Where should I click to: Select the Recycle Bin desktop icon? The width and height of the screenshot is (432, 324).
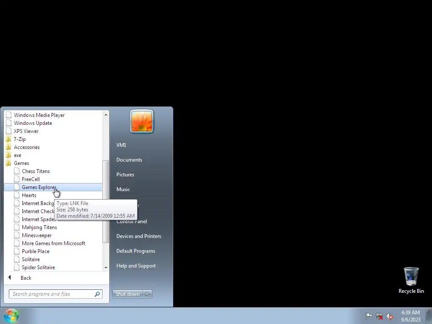click(x=411, y=280)
